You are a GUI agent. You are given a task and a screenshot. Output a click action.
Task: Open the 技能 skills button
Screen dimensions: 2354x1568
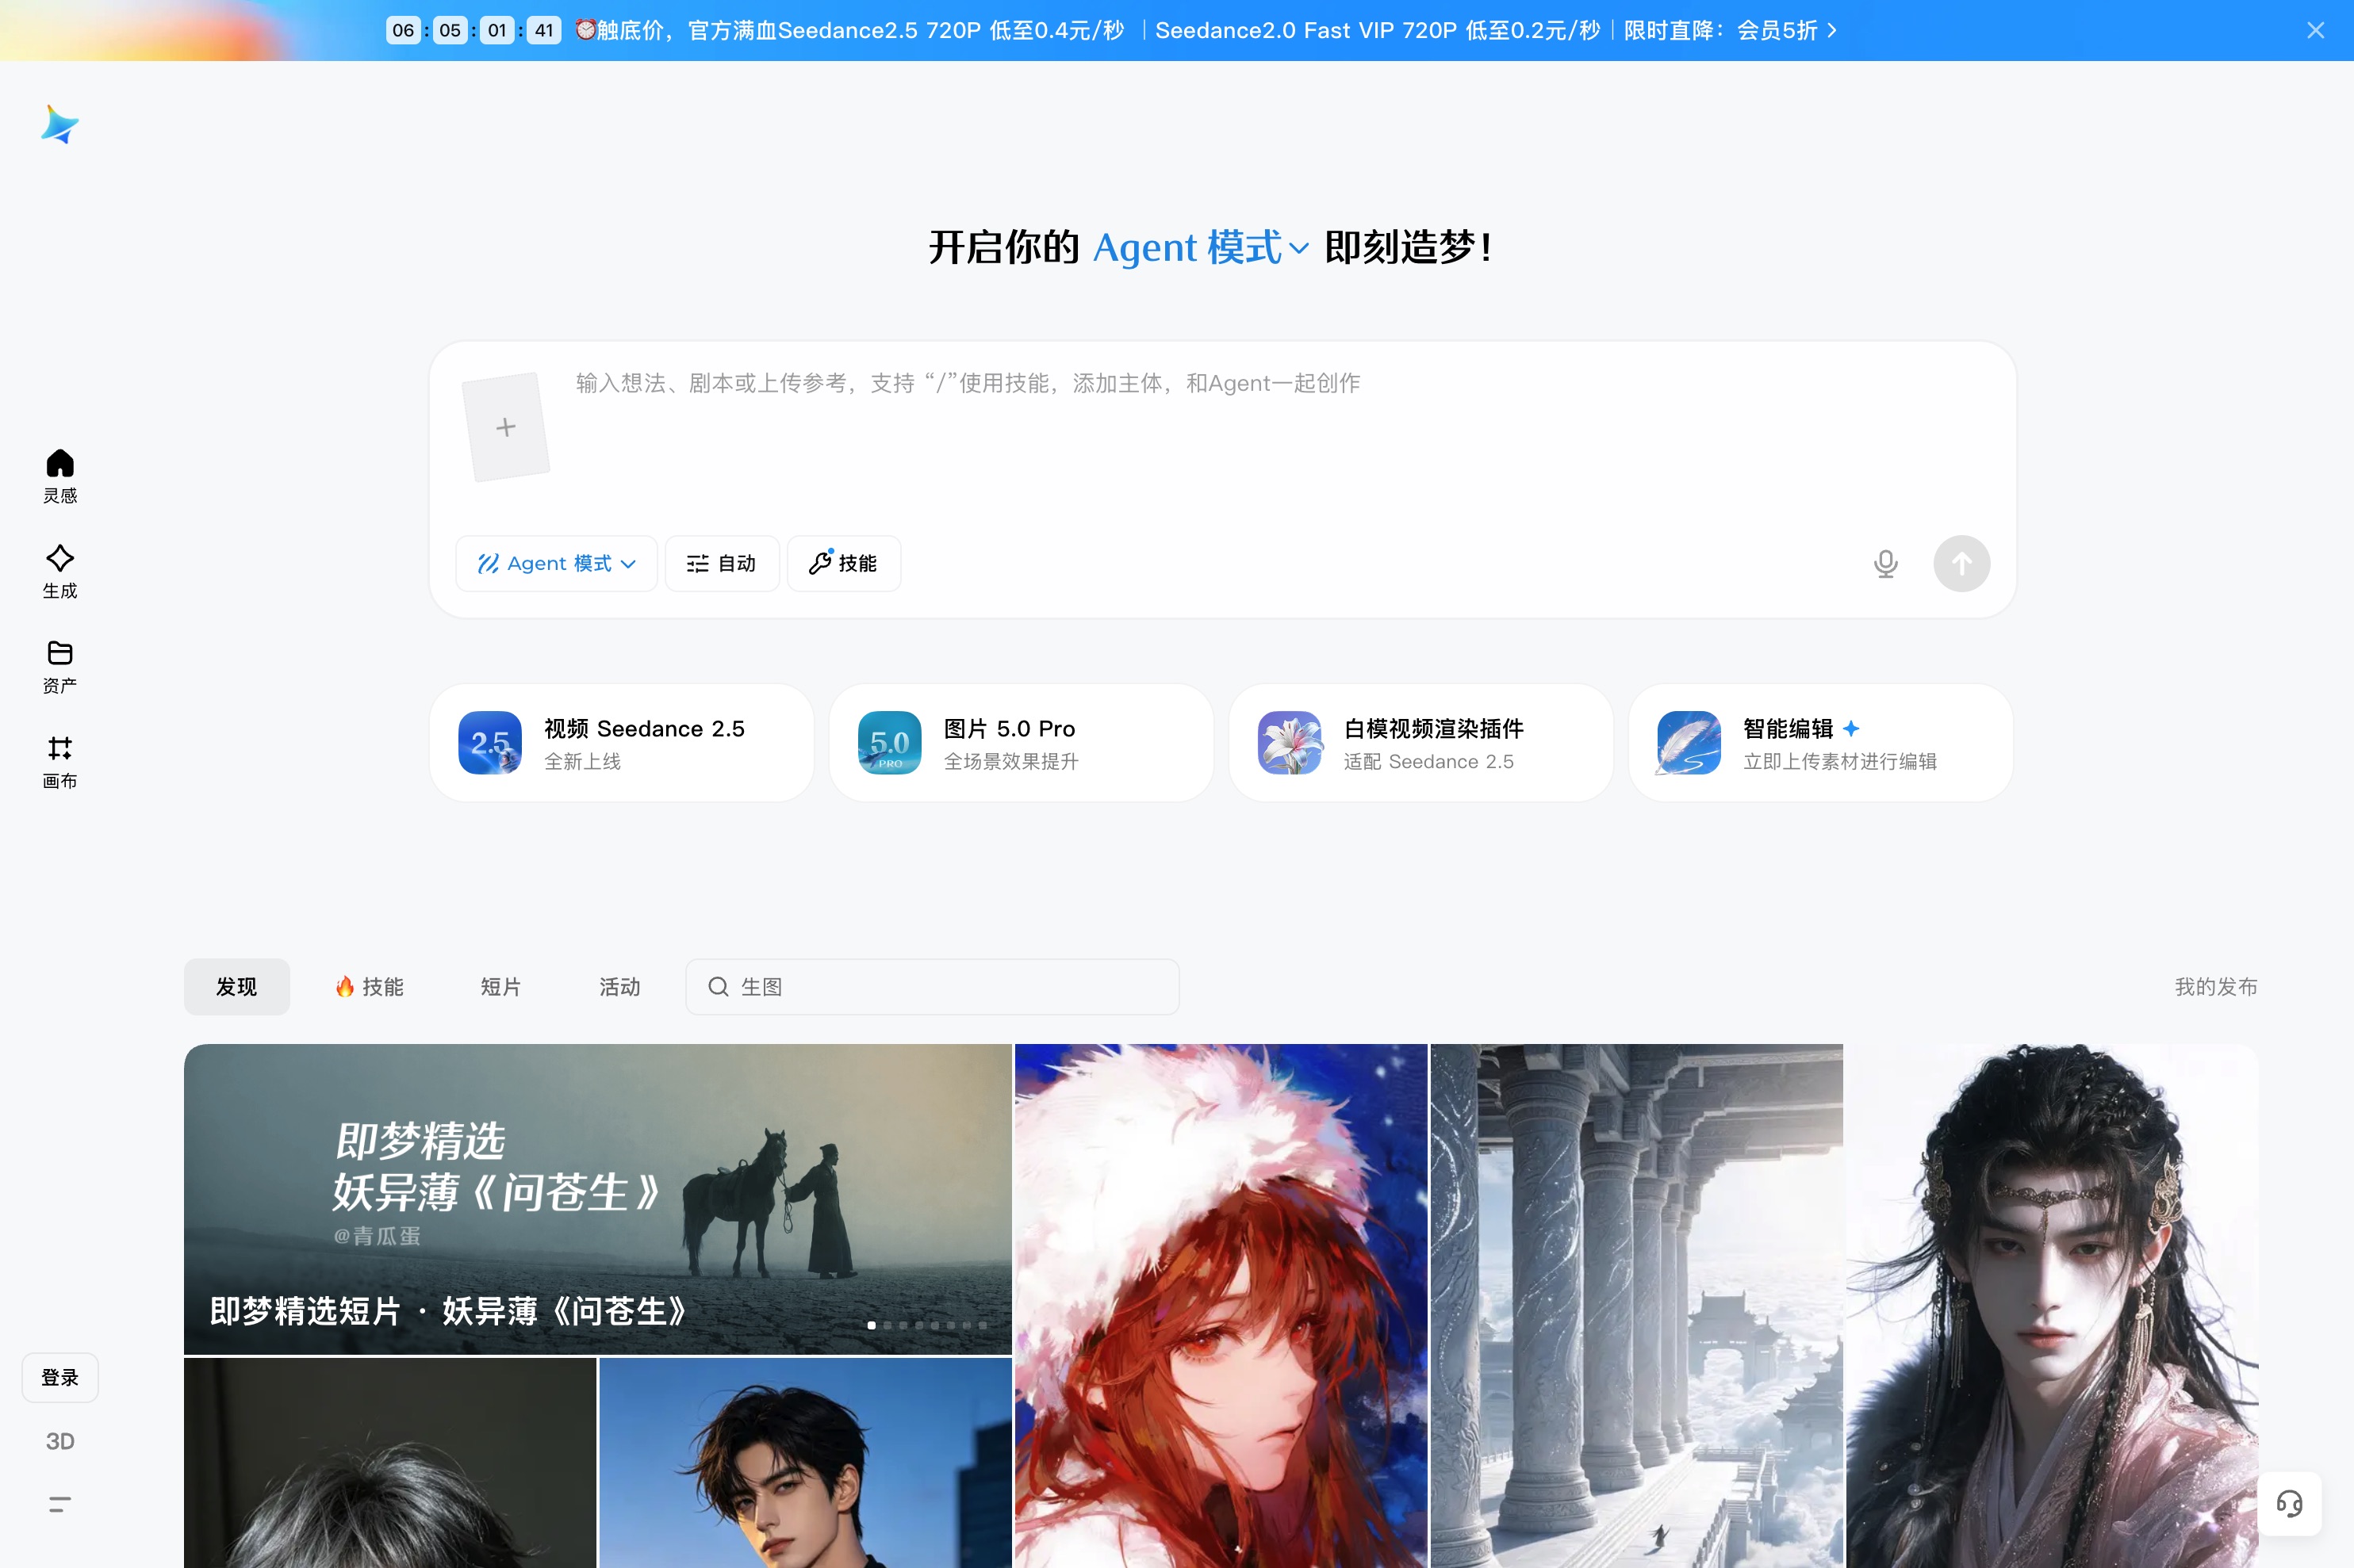pos(845,564)
